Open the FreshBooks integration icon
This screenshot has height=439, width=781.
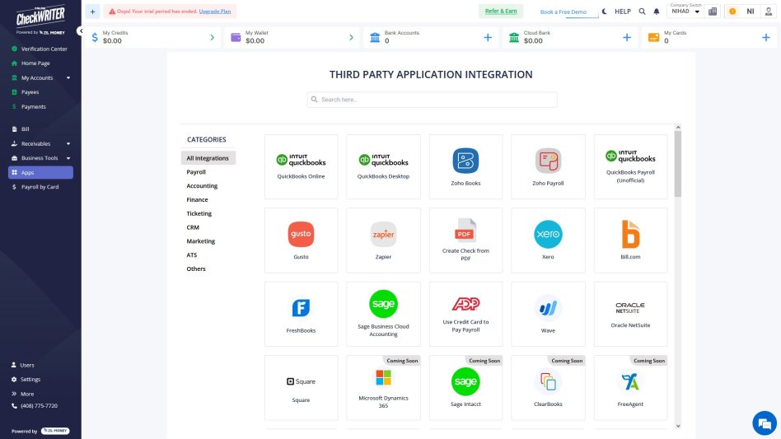click(x=301, y=308)
